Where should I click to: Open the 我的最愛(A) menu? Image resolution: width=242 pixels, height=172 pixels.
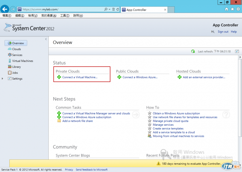tap(49, 16)
